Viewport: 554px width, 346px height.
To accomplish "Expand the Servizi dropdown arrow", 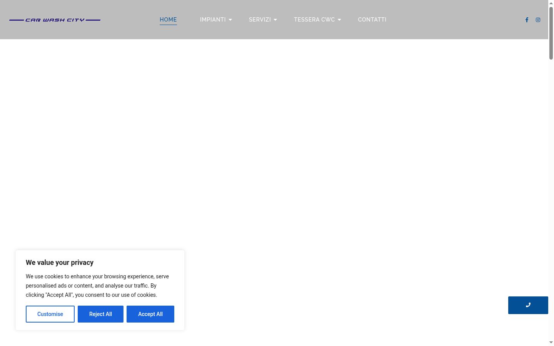I will (275, 20).
